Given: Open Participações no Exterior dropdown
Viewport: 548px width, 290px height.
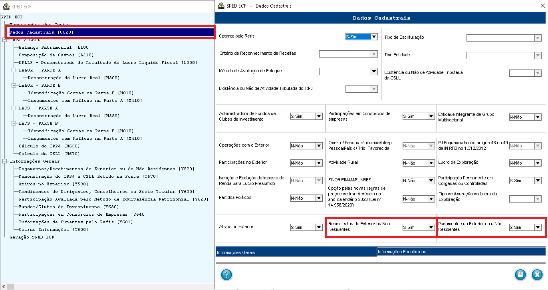Looking at the screenshot, I should pos(319,163).
